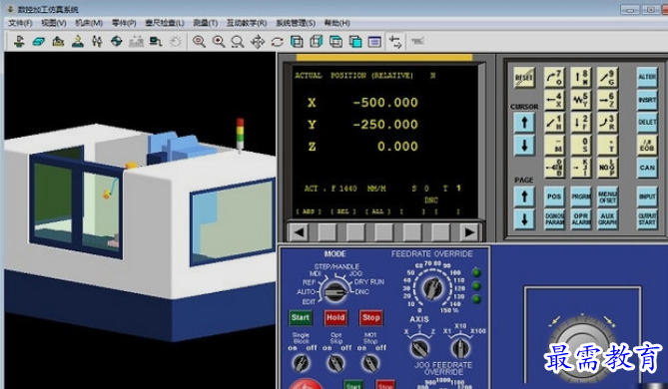Turn the MODE selector knob

click(334, 292)
